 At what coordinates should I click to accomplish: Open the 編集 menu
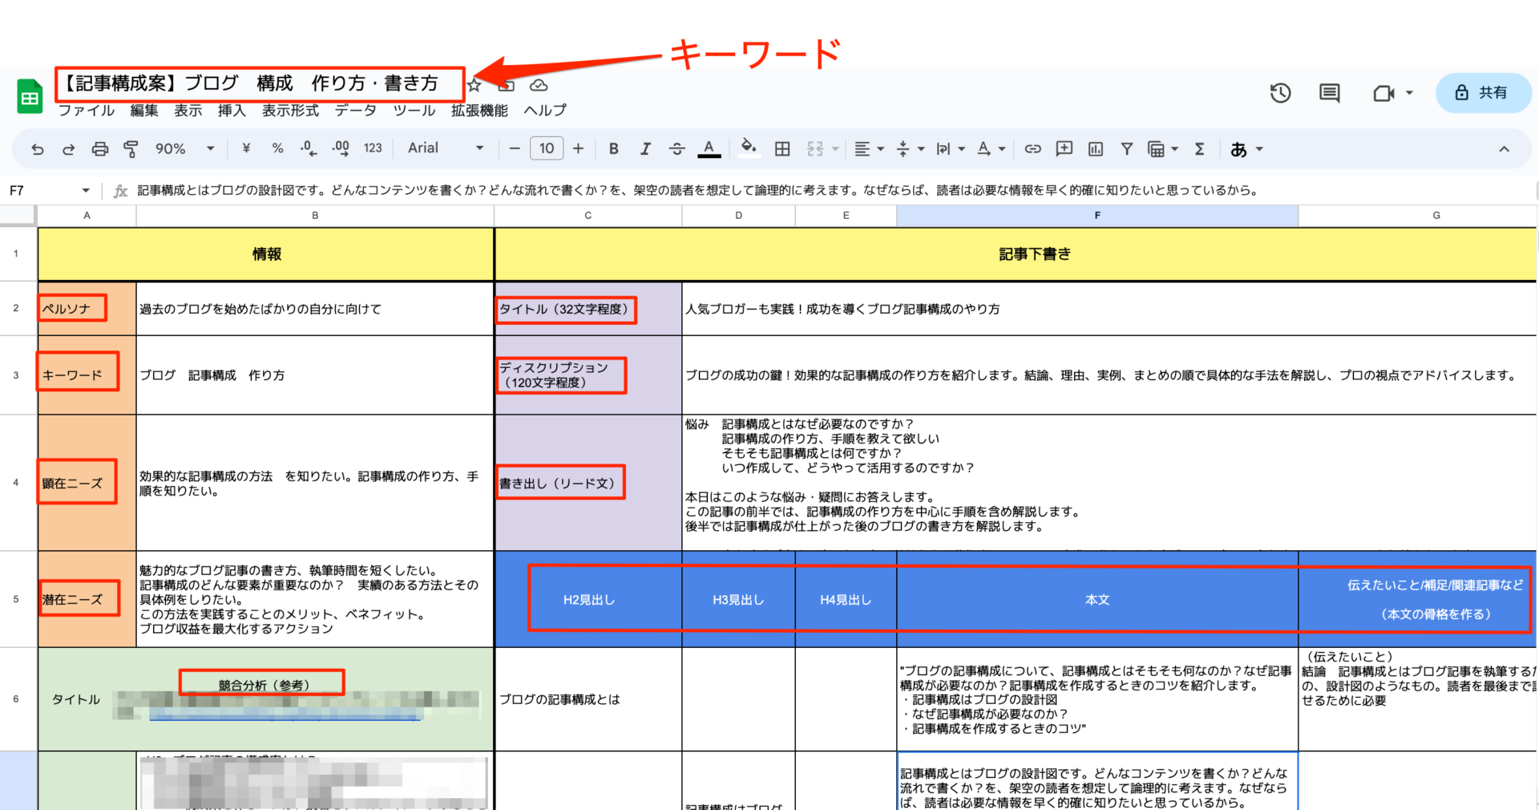tap(144, 111)
